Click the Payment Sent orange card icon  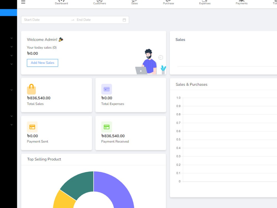coord(32,127)
